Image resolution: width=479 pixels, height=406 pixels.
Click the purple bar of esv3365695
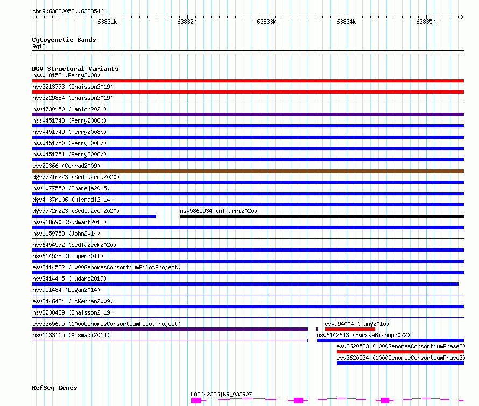pyautogui.click(x=170, y=329)
